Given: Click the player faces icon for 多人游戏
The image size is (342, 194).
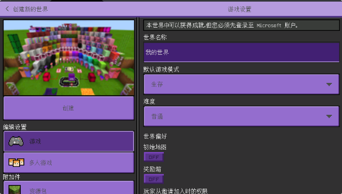Looking at the screenshot, I should click(x=16, y=163).
